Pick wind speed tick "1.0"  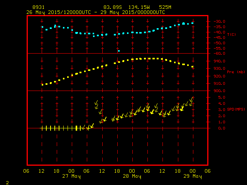coord(222,122)
